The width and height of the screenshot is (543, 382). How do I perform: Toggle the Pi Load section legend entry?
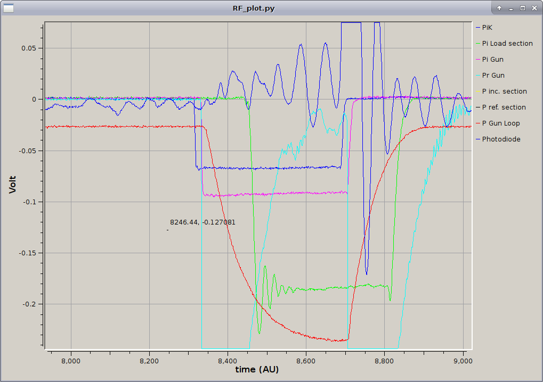[x=507, y=44]
